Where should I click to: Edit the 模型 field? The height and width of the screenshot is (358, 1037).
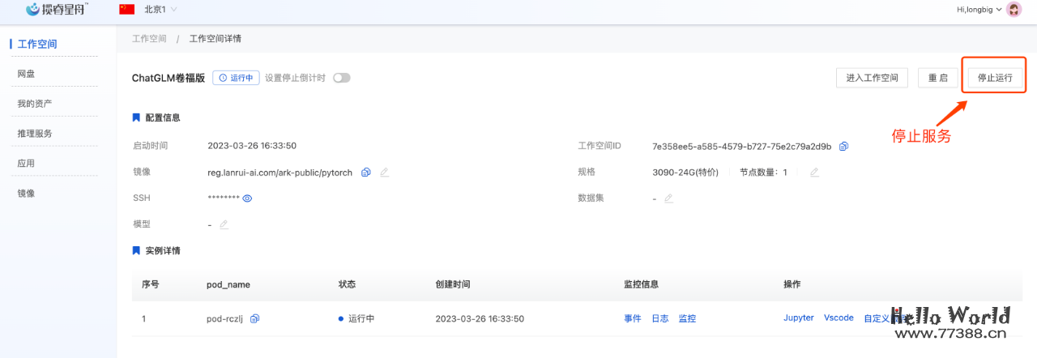[224, 224]
